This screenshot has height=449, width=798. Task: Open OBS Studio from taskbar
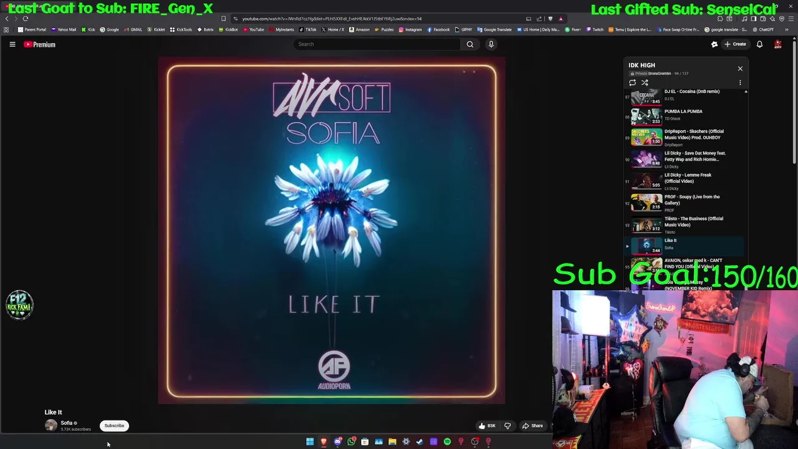(x=474, y=442)
